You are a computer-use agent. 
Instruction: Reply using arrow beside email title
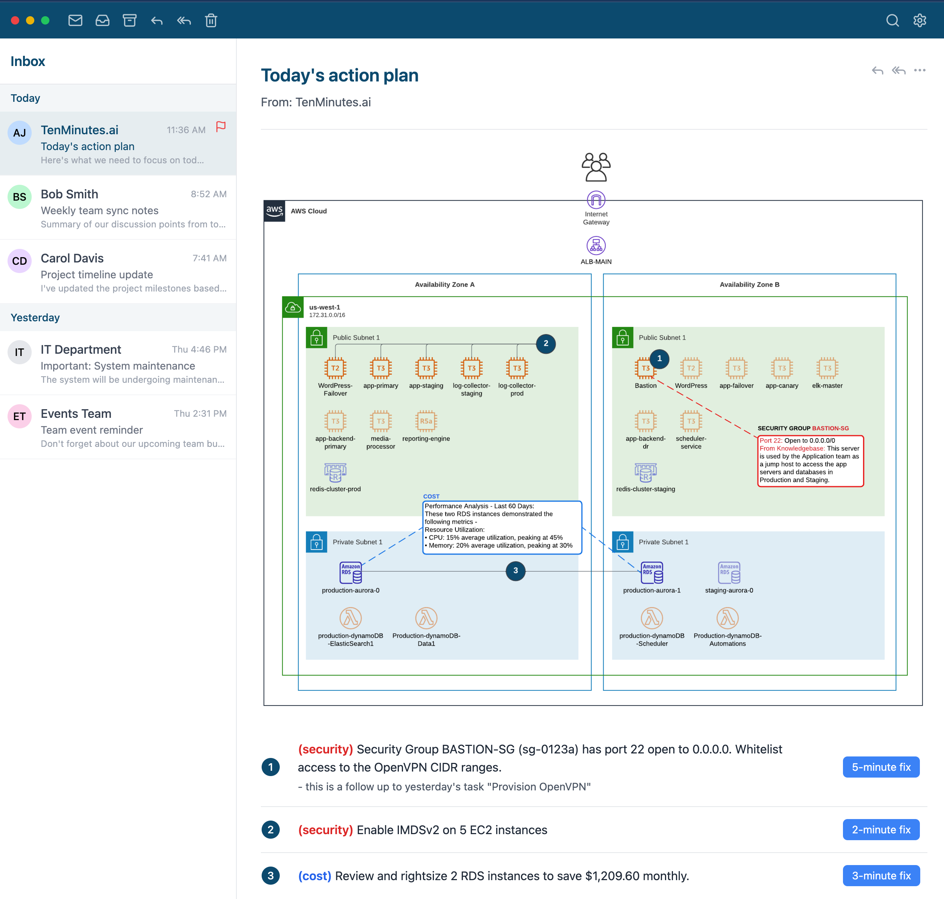(x=877, y=71)
